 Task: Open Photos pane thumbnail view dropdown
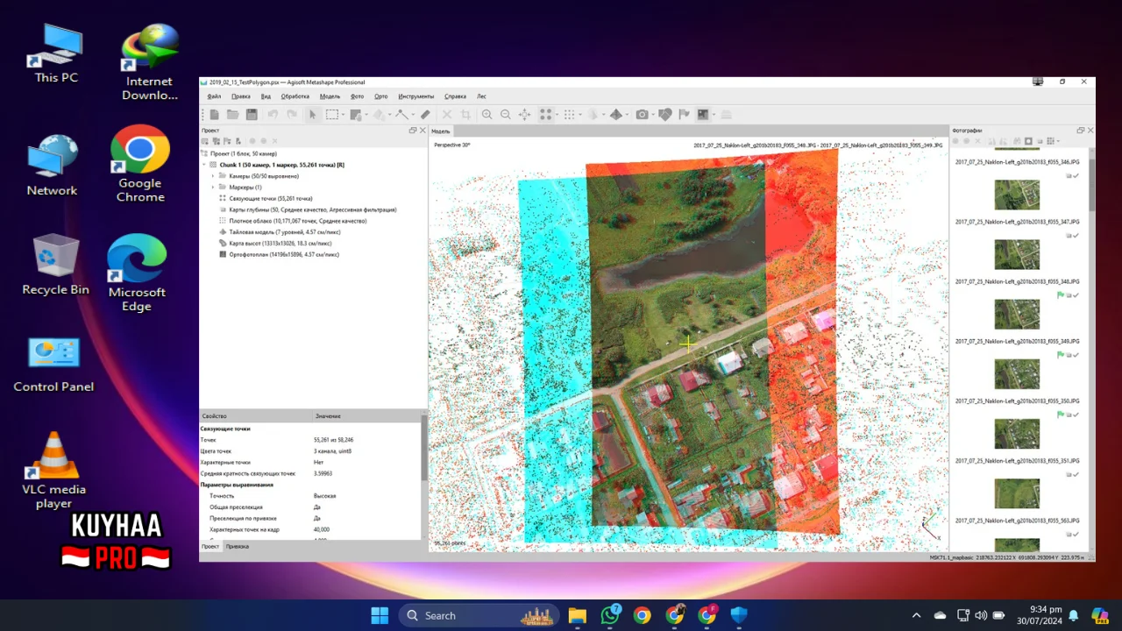tap(1058, 141)
